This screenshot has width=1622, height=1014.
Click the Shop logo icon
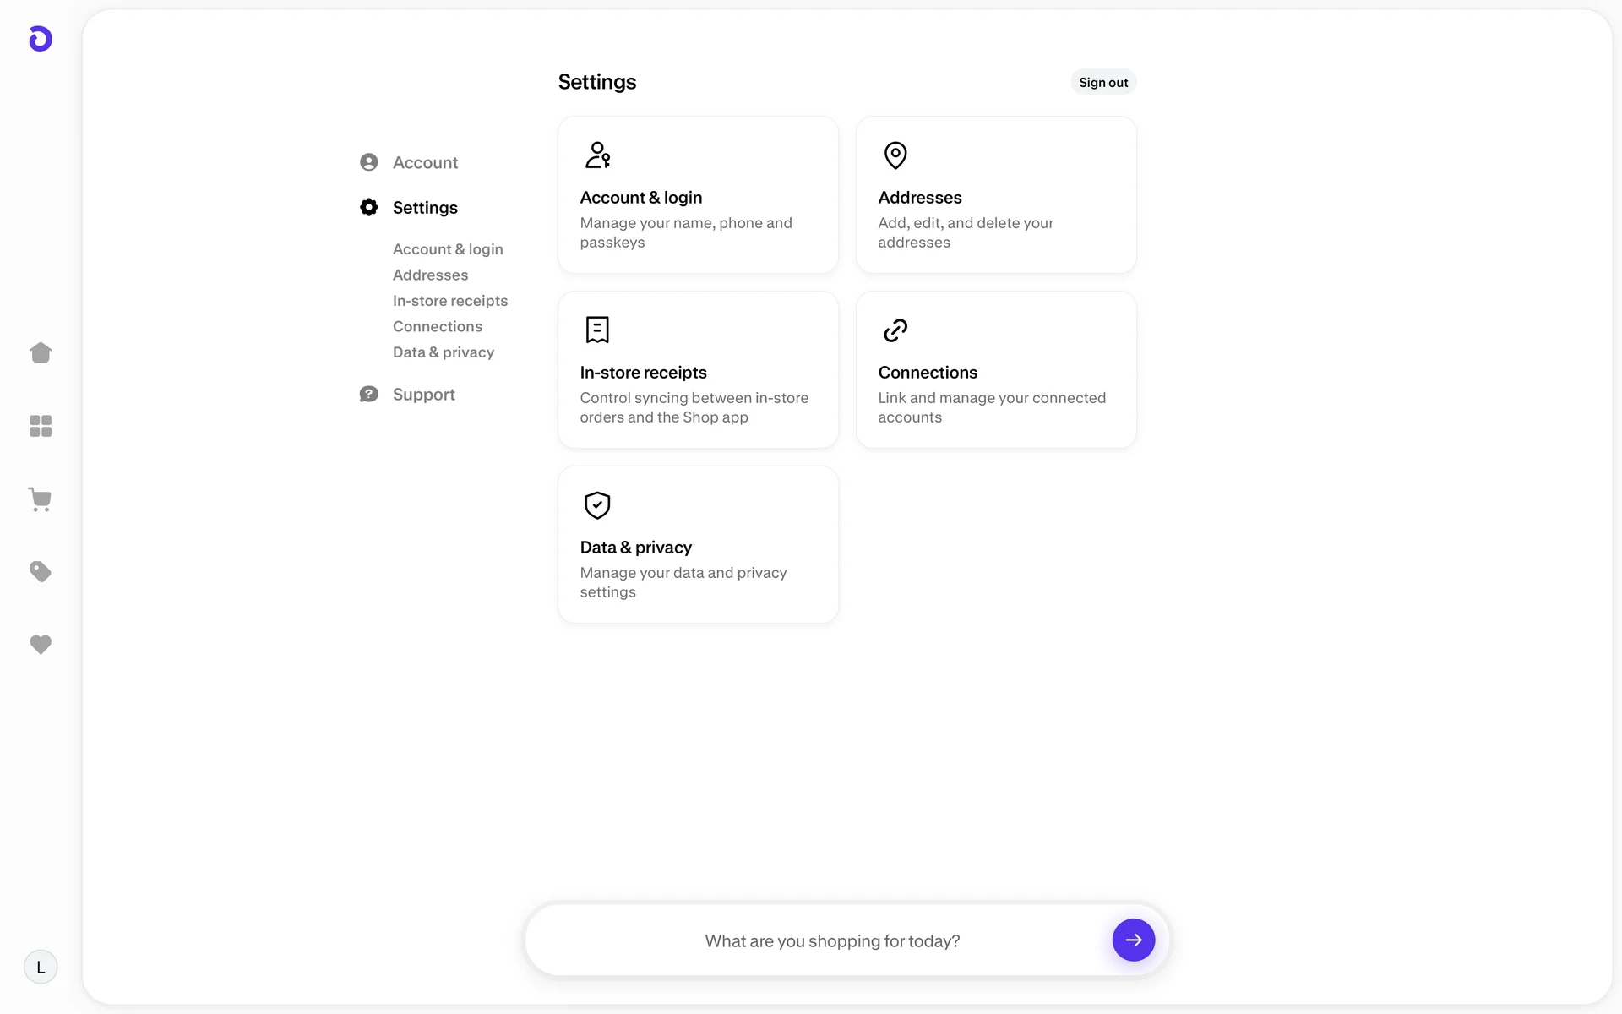[x=41, y=39]
